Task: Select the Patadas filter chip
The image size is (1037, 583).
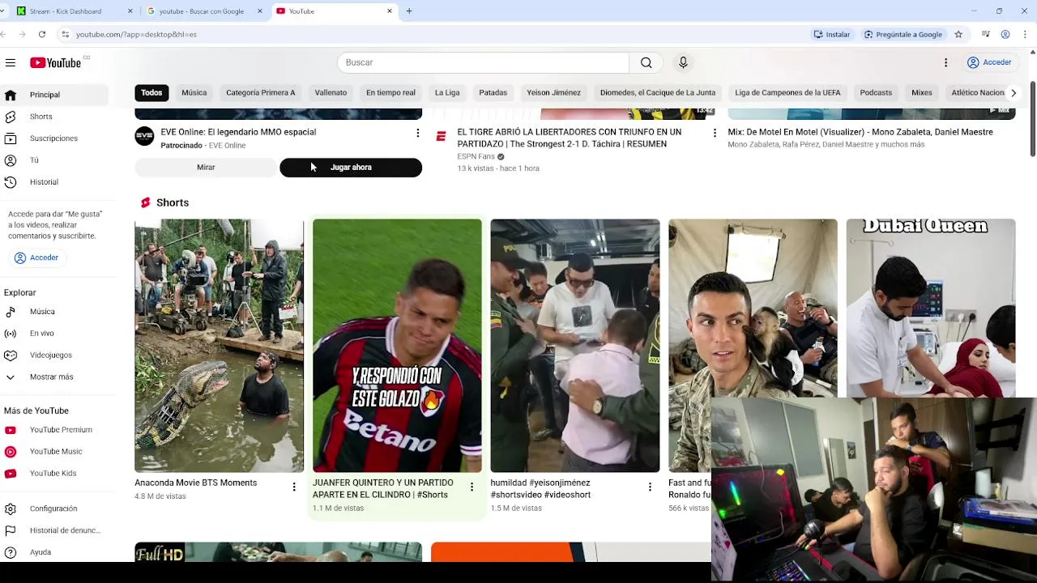Action: tap(493, 93)
